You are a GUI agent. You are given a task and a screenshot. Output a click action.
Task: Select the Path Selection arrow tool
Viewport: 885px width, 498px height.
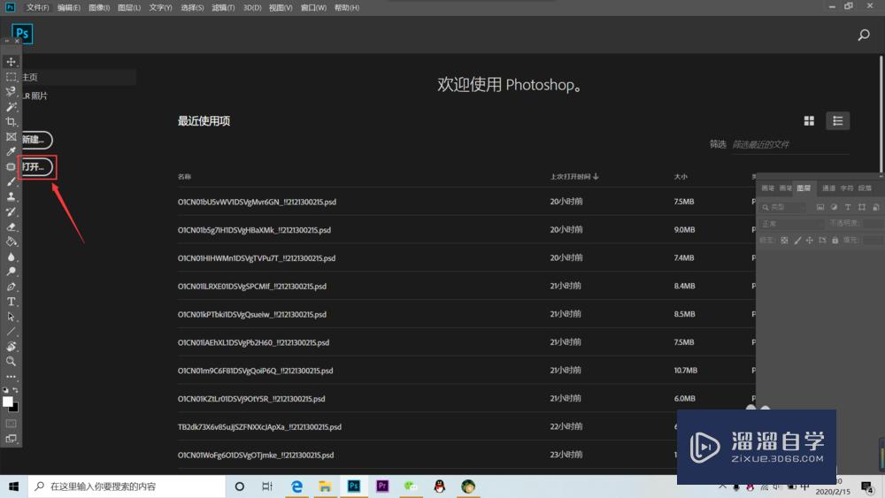[x=11, y=317]
